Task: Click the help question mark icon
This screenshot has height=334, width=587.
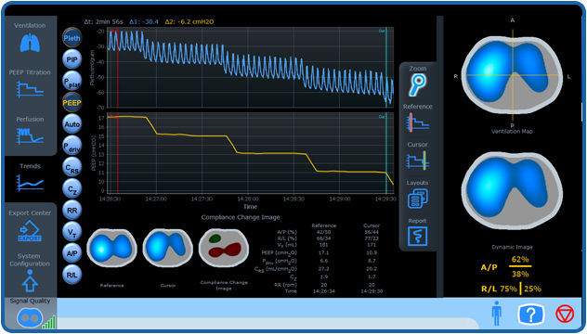Action: (531, 315)
